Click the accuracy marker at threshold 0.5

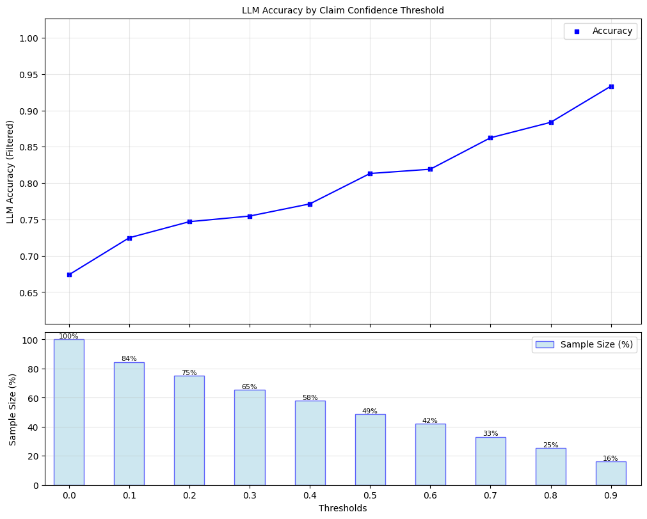tap(370, 173)
